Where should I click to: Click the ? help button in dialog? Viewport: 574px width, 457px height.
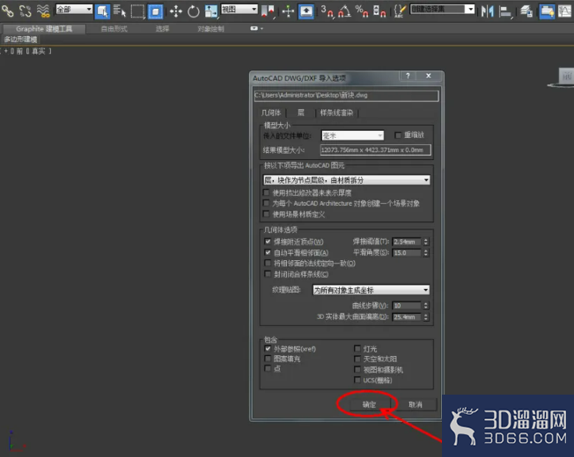[408, 76]
